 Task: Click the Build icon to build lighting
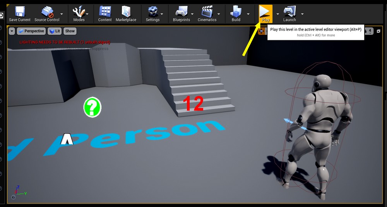pos(236,11)
